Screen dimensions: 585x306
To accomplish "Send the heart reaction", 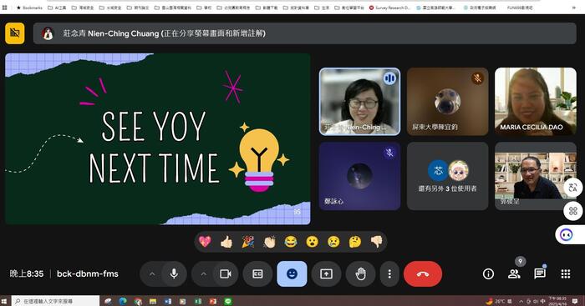I will pos(205,242).
